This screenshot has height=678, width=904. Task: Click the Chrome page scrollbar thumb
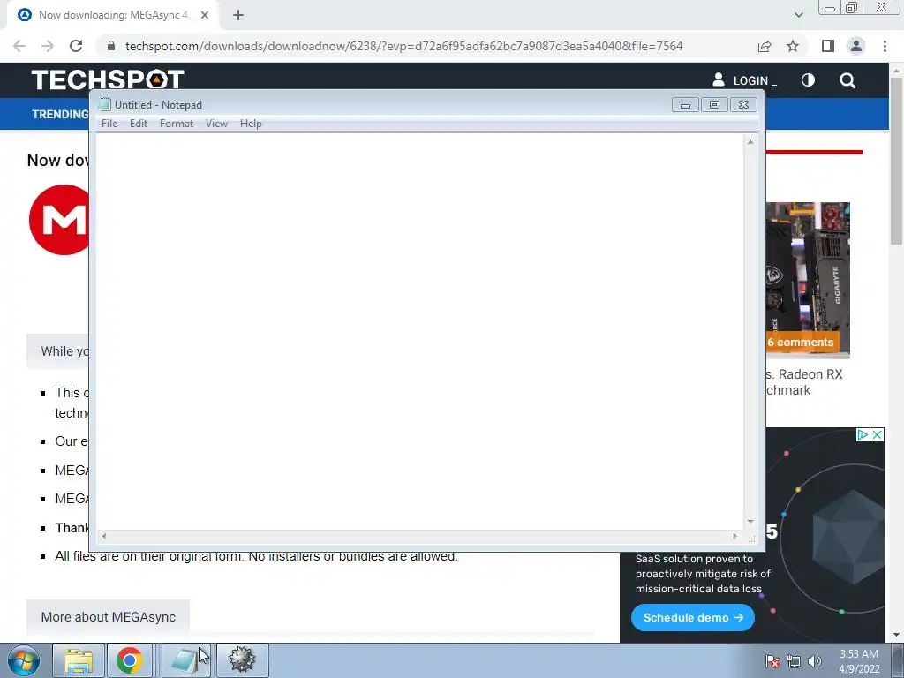point(897,162)
